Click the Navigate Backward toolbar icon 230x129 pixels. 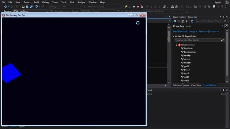tap(5, 6)
